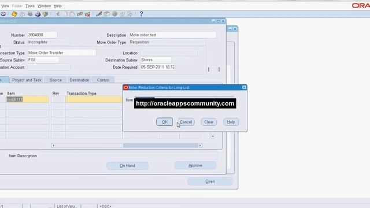This screenshot has height=208, width=370.
Task: Switch to the Project and Task tab
Action: point(27,80)
